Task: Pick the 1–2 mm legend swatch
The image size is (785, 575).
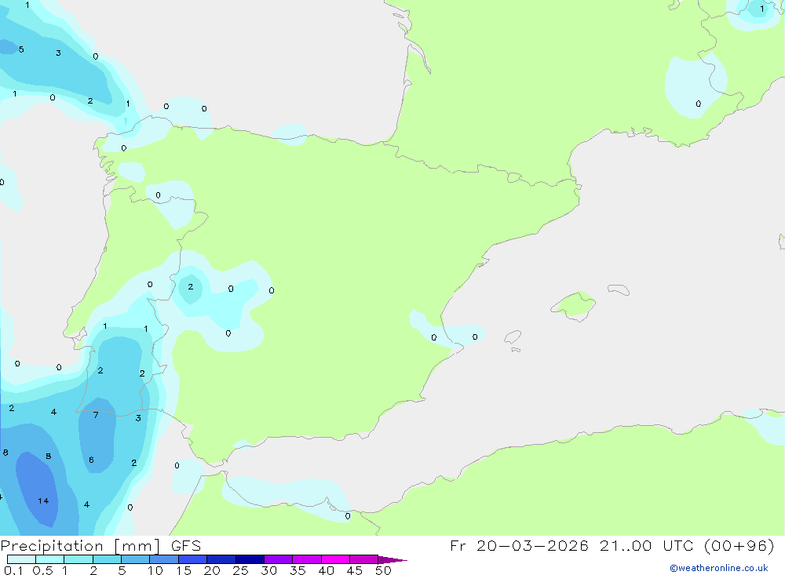Action: click(x=78, y=559)
